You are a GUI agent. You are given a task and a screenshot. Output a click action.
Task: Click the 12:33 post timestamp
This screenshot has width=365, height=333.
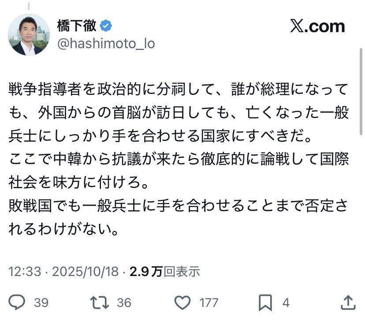click(25, 271)
